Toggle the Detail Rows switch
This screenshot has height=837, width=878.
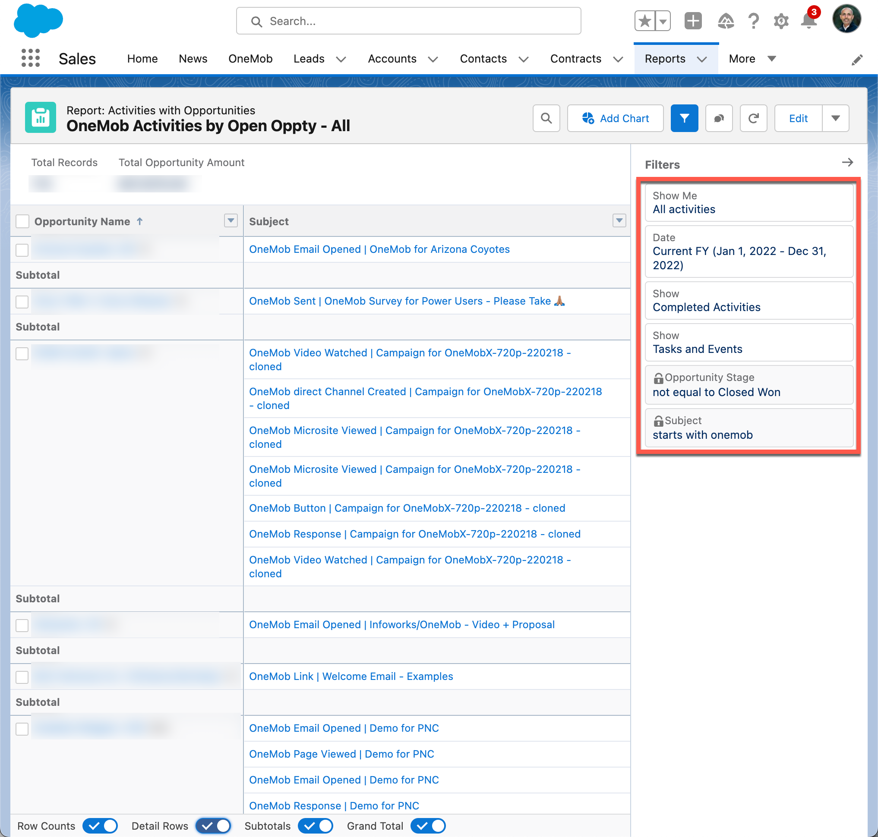[213, 826]
